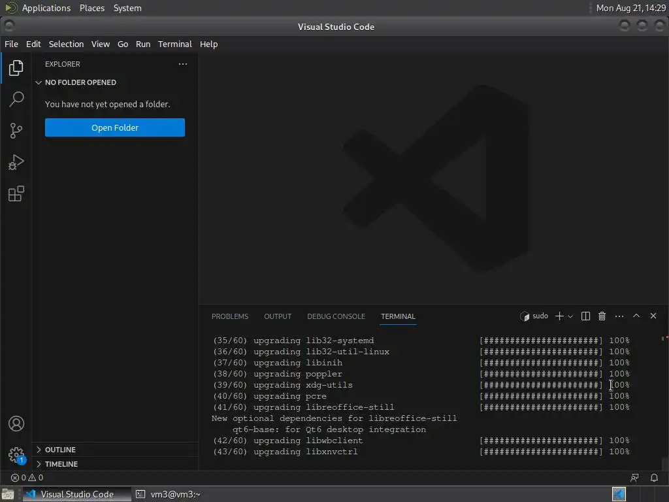
Task: Open the Run menu
Action: (x=143, y=44)
